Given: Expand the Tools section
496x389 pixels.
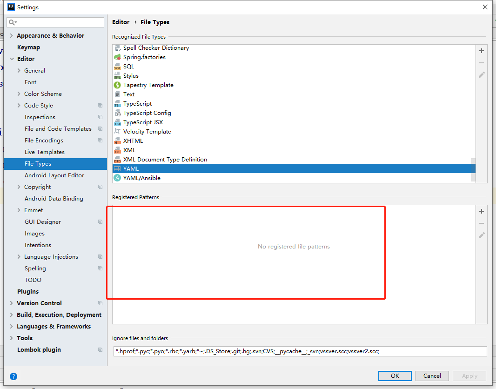Looking at the screenshot, I should tap(11, 338).
